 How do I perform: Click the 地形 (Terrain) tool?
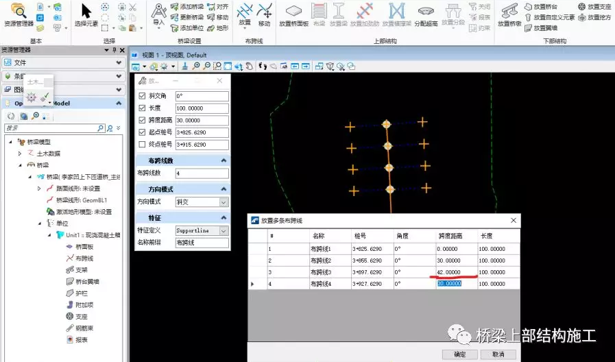click(217, 28)
